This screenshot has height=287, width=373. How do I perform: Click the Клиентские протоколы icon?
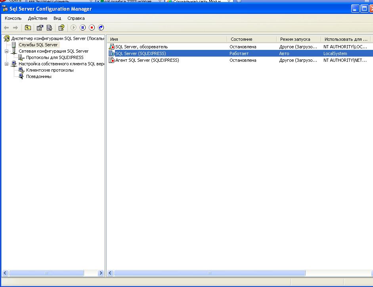pos(21,70)
